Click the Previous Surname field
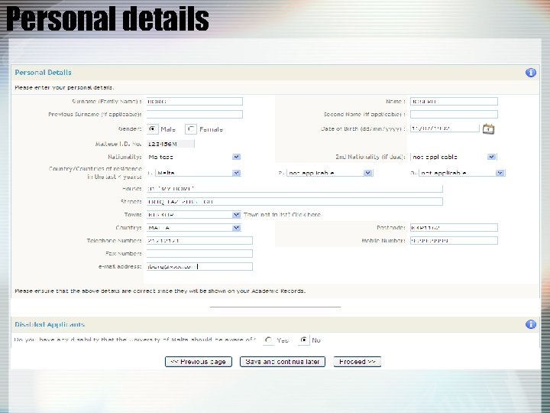This screenshot has width=550, height=413. pyautogui.click(x=194, y=115)
